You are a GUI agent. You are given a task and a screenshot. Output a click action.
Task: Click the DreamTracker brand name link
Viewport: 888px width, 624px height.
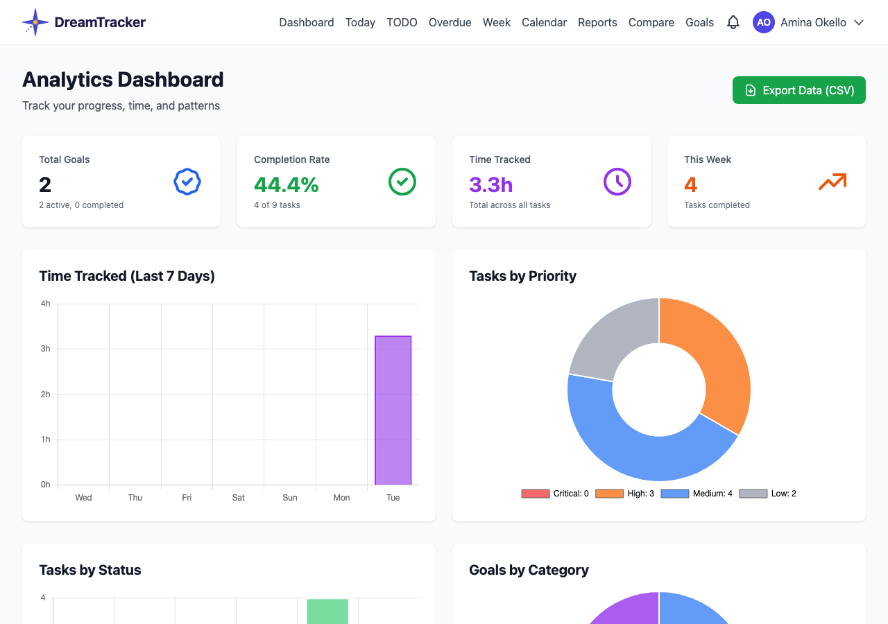pyautogui.click(x=100, y=22)
